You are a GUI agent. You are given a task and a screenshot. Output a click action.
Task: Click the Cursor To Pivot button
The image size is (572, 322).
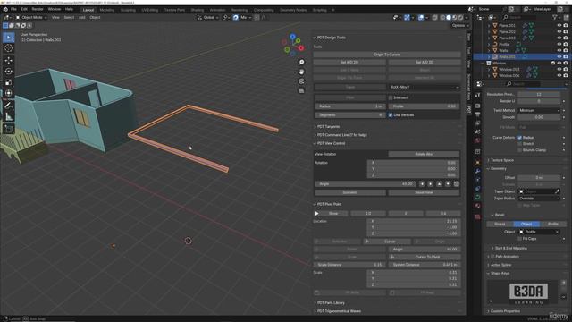[424, 257]
